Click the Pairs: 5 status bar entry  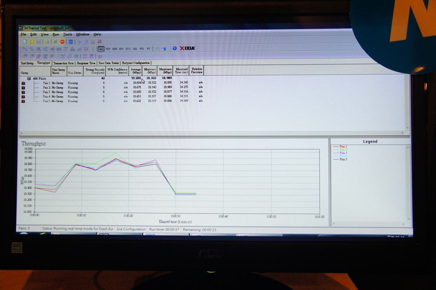[x=24, y=228]
